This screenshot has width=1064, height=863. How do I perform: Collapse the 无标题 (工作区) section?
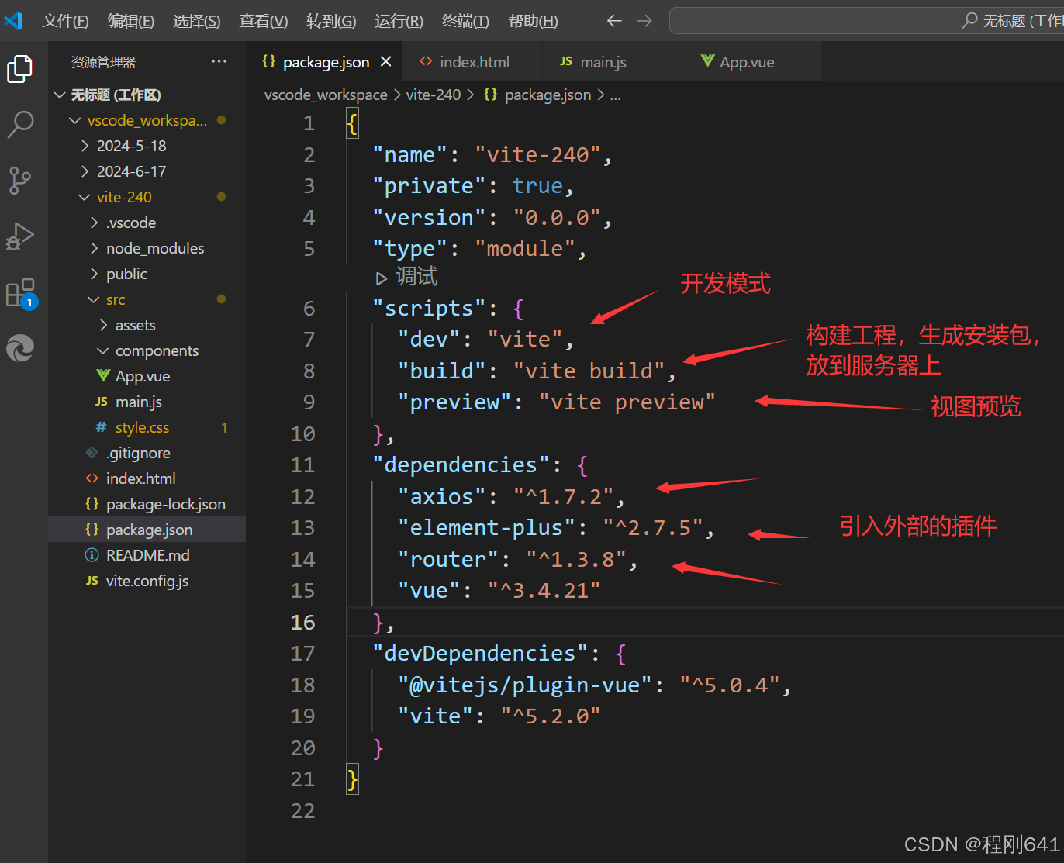point(147,95)
